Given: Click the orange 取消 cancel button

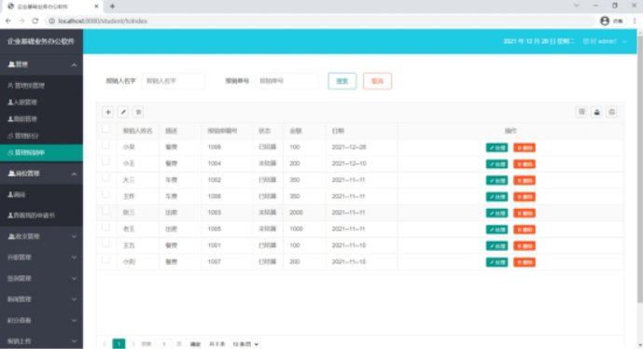Looking at the screenshot, I should (377, 81).
